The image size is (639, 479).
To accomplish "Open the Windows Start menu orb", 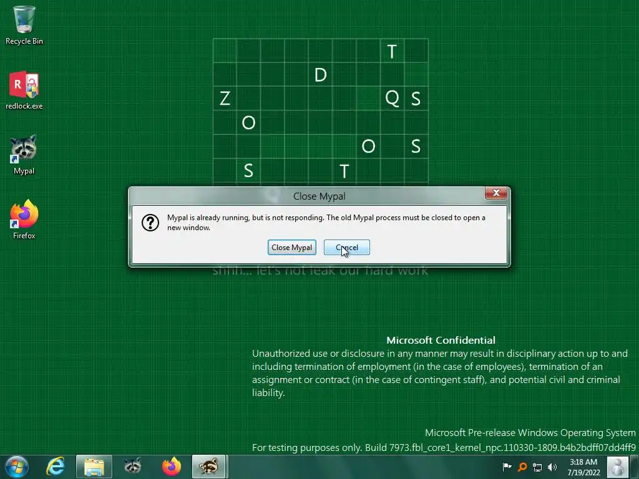I will pyautogui.click(x=17, y=467).
